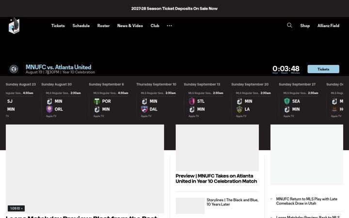349x218 pixels.
Task: Select the Sunday September 6 date heading
Action: 106,84
